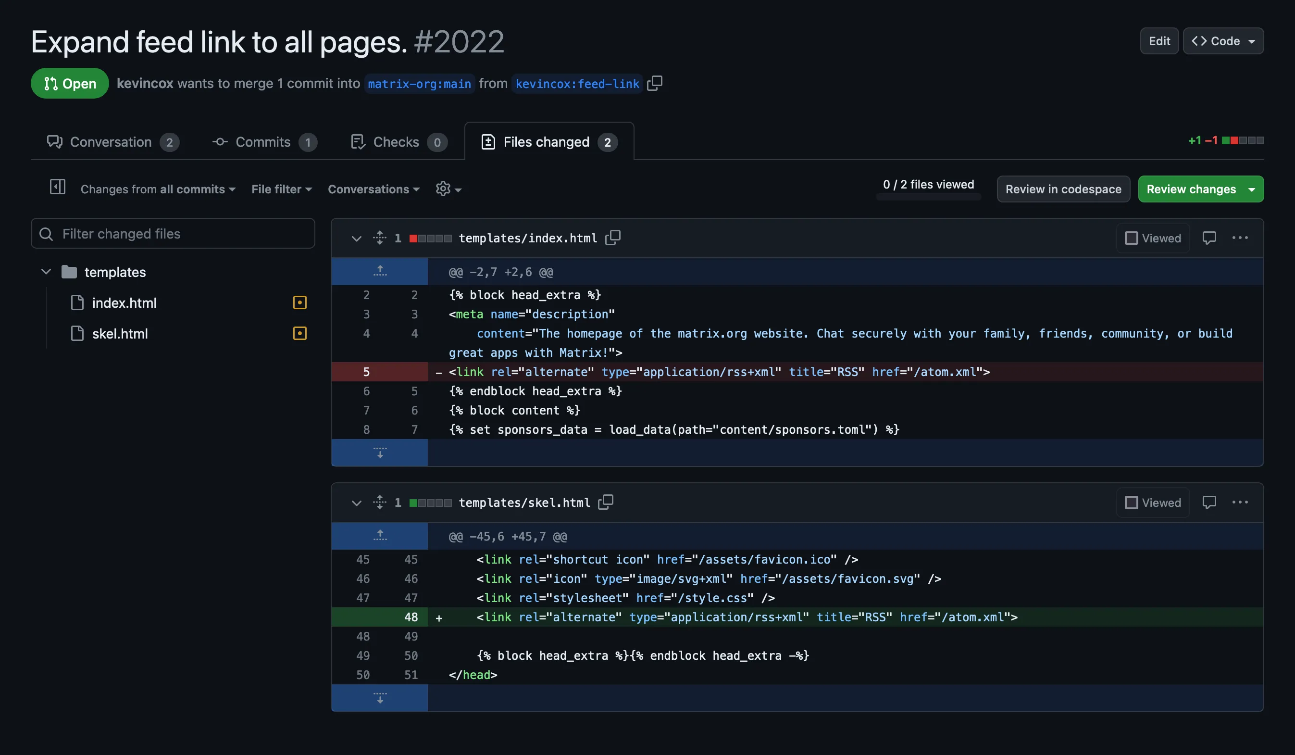Click the Filter changed files input field

(x=173, y=233)
